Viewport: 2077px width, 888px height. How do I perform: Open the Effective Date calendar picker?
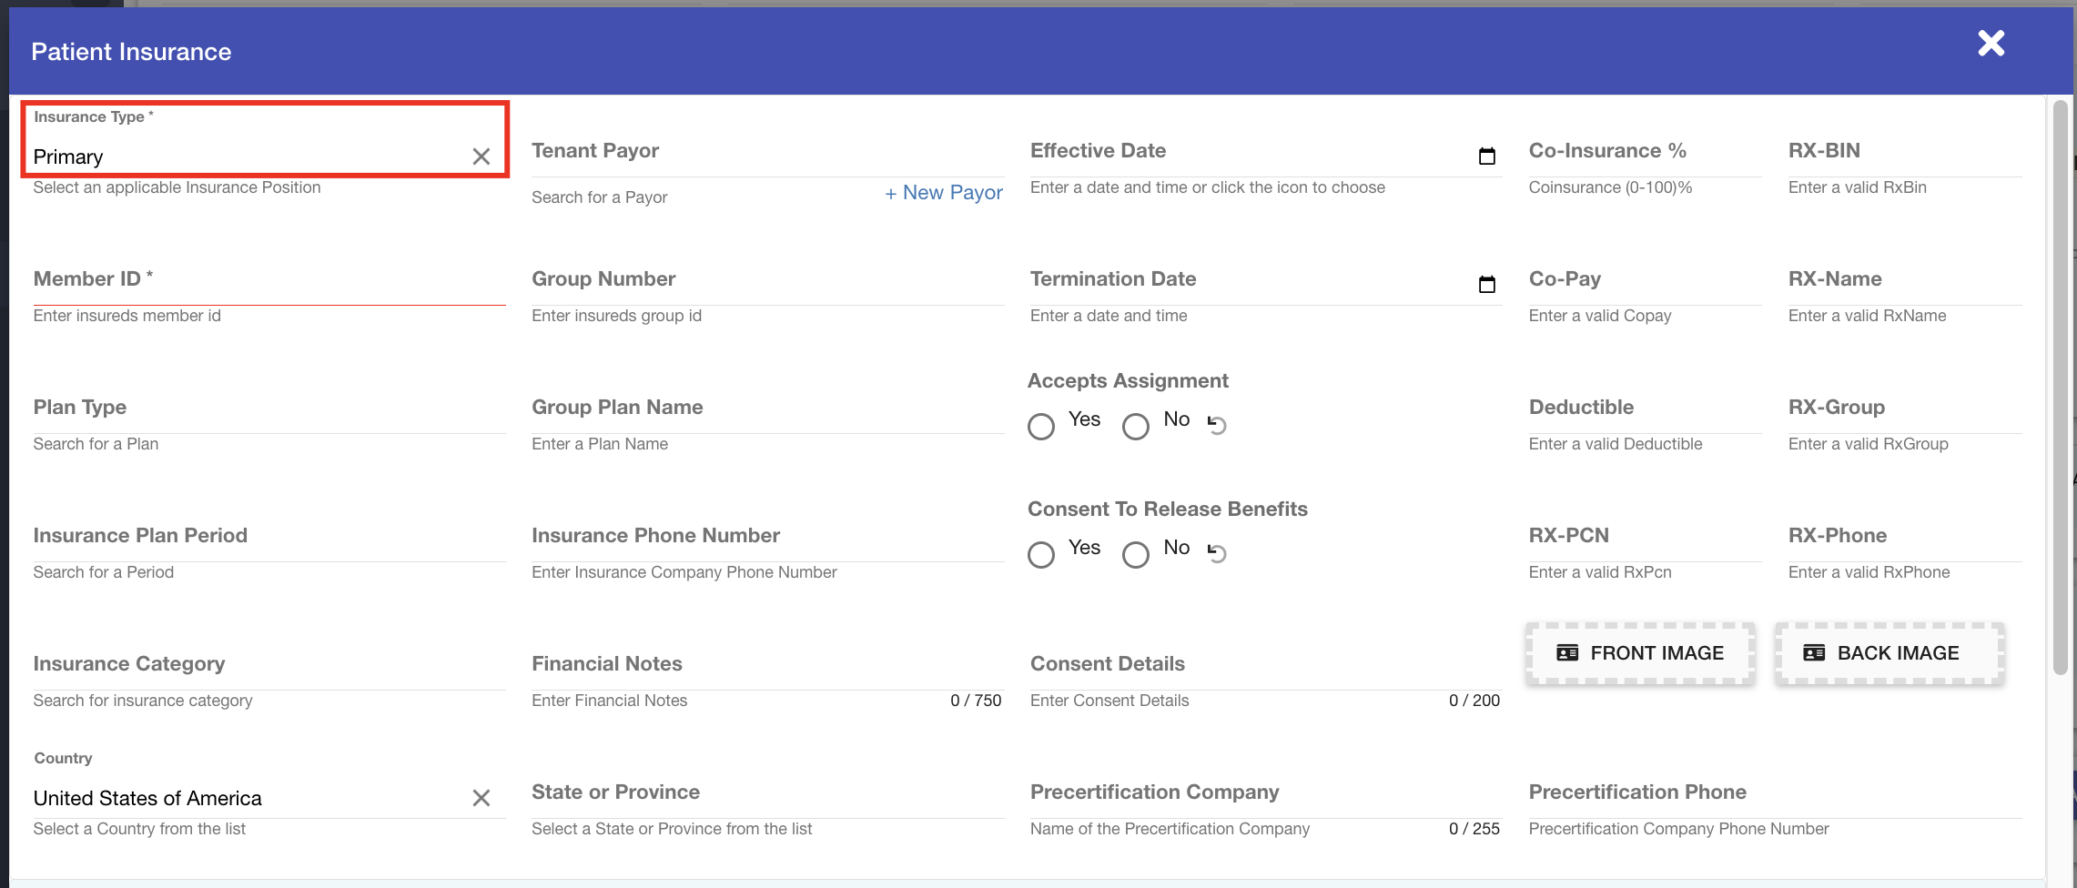tap(1486, 156)
